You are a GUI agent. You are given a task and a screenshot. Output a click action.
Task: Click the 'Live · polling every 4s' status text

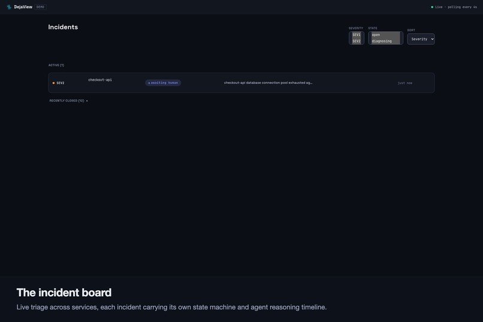click(x=456, y=7)
